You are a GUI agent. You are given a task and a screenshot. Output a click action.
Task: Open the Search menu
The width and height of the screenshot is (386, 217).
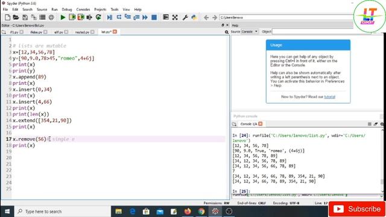27,10
